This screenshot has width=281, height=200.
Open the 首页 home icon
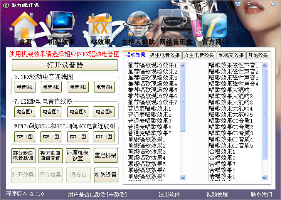25,29
